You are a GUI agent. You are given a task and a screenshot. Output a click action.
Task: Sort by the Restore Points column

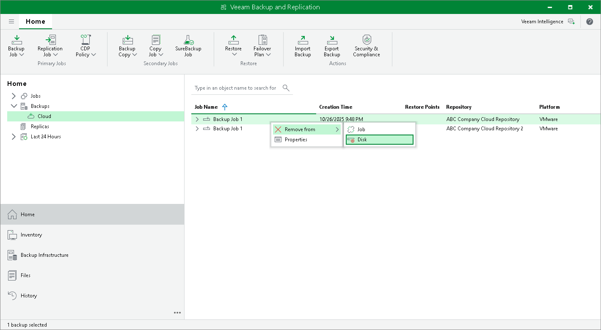point(422,107)
